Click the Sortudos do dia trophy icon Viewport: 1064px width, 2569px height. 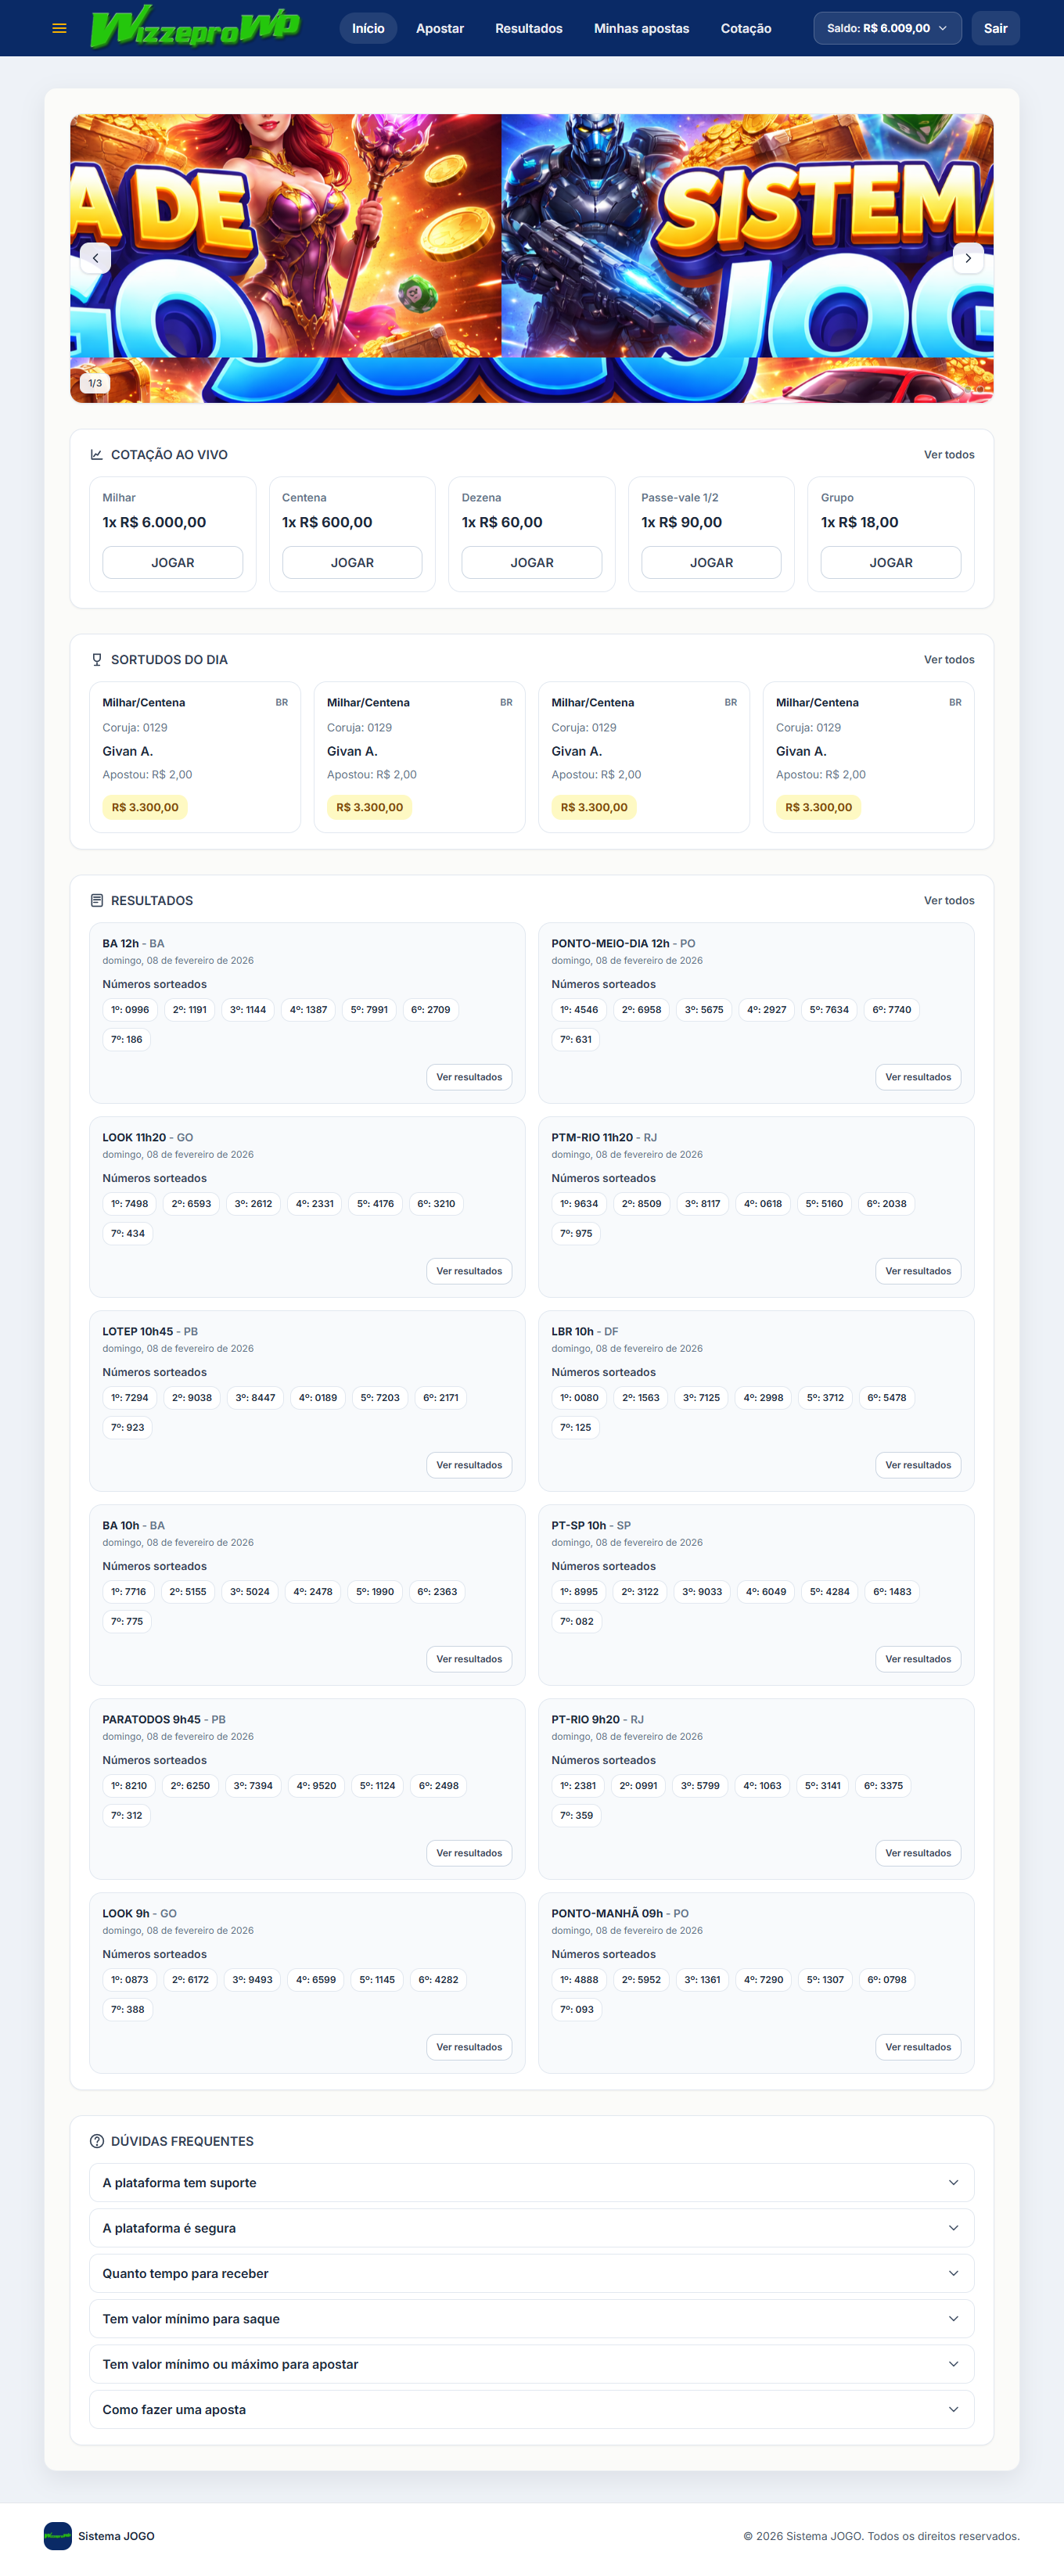coord(97,660)
